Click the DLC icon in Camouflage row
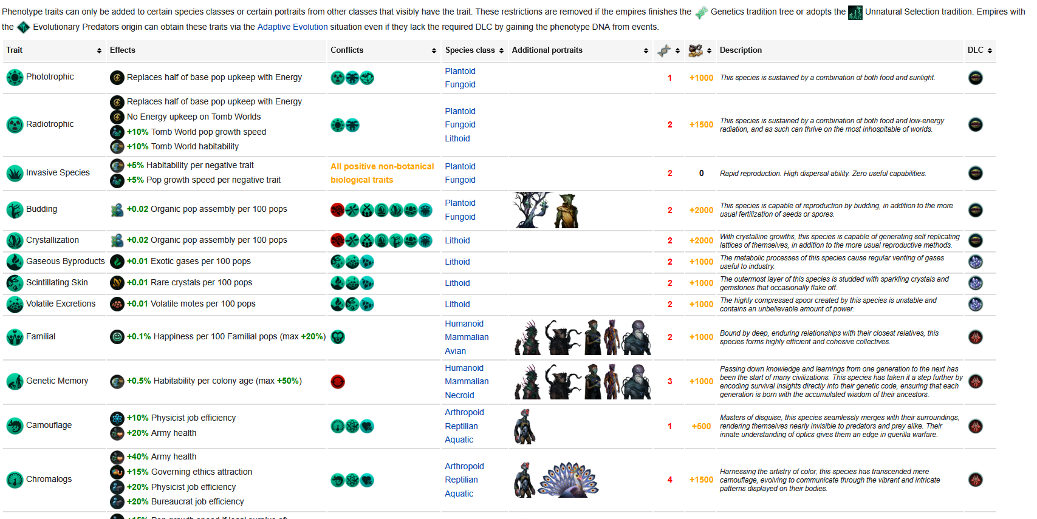1037x519 pixels. [975, 426]
